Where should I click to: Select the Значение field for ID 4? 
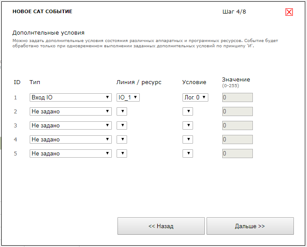point(237,140)
